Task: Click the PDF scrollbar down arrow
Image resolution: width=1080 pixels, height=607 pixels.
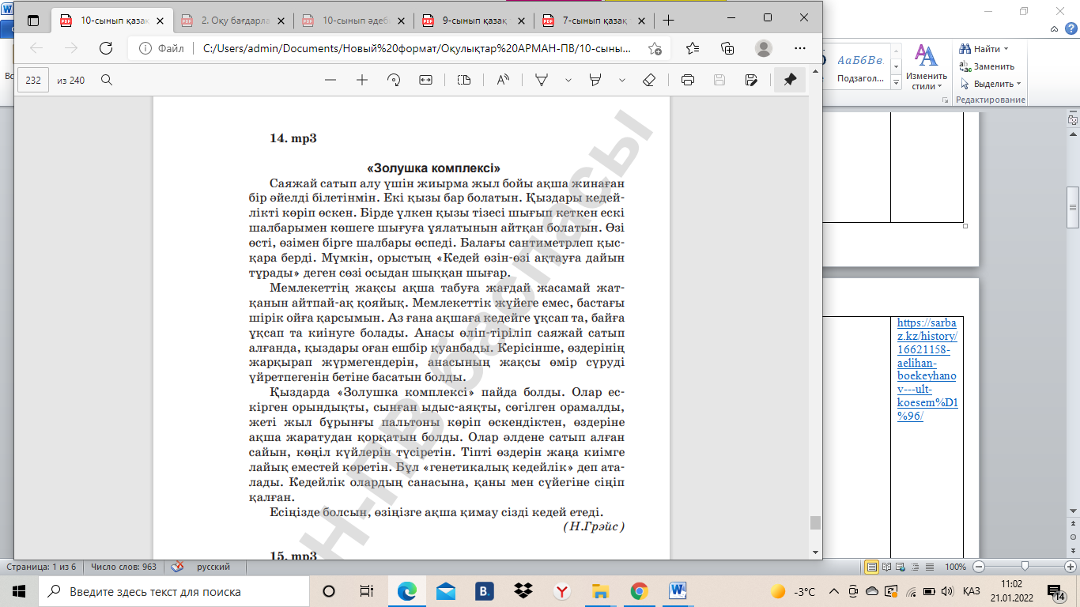Action: (815, 552)
